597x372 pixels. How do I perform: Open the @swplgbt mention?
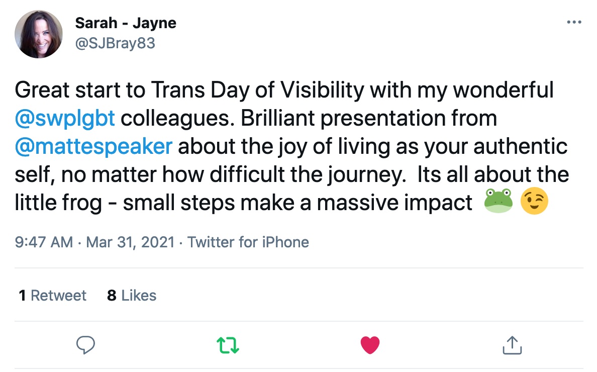click(x=65, y=118)
